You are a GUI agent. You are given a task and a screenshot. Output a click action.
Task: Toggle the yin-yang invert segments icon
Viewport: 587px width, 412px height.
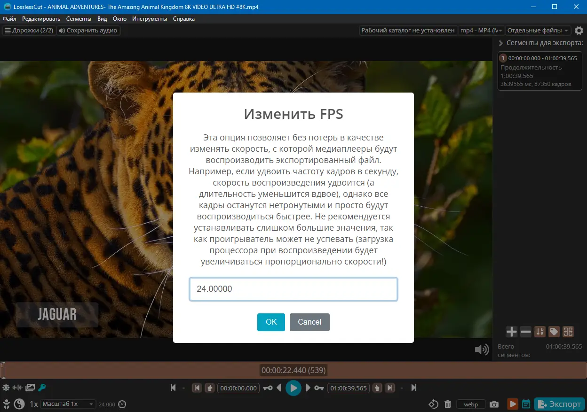(19, 404)
